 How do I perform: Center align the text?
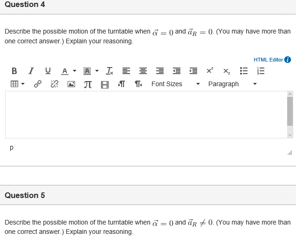[x=143, y=71]
